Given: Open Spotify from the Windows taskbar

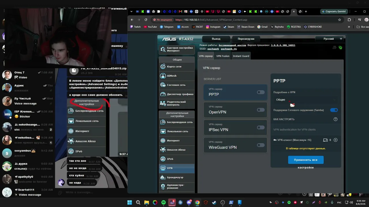Looking at the screenshot, I should tap(163, 202).
